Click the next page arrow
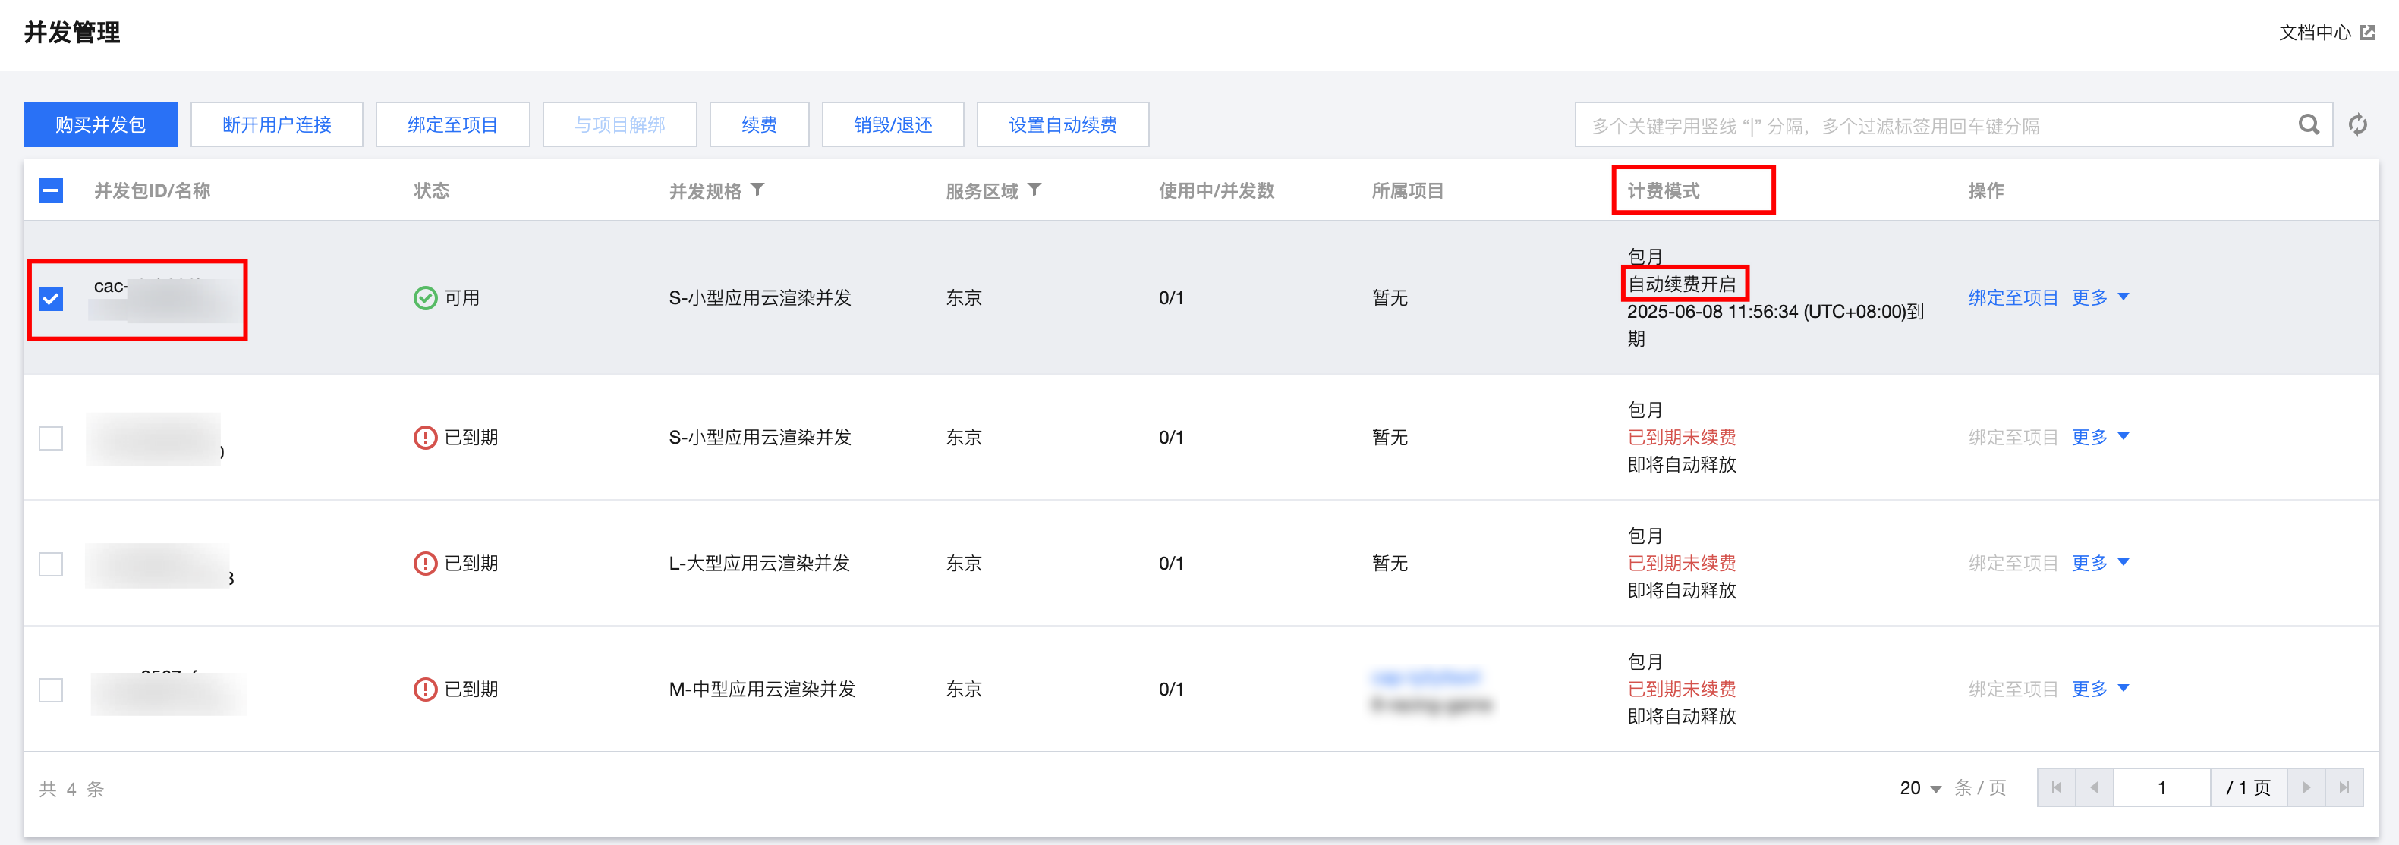The width and height of the screenshot is (2399, 845). click(x=2306, y=787)
